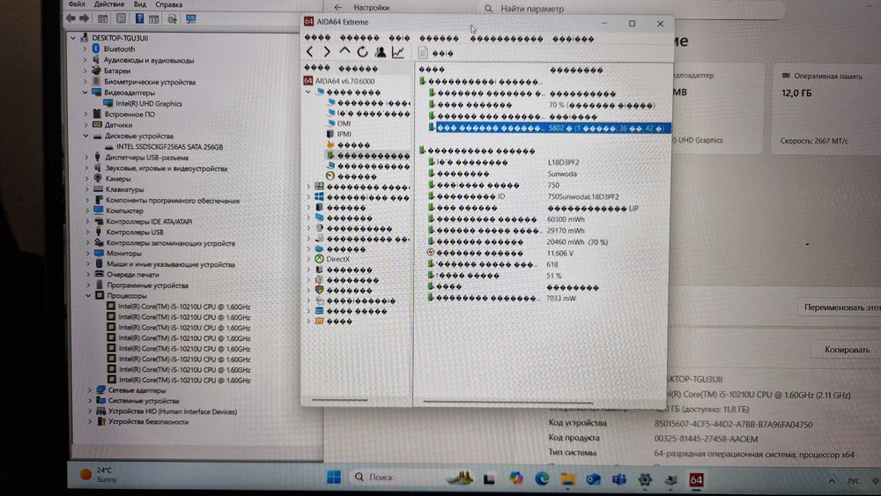Select INTEL SSDSCKGF256A5 SATA 256GB disk
The width and height of the screenshot is (881, 496).
tap(169, 146)
